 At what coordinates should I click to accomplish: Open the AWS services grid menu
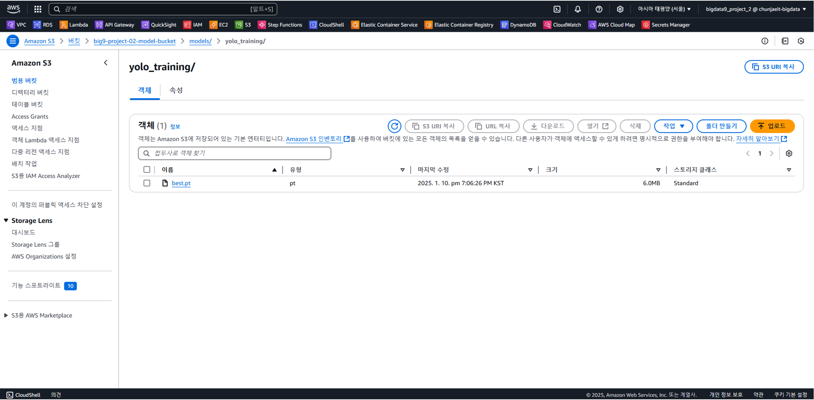pos(38,9)
